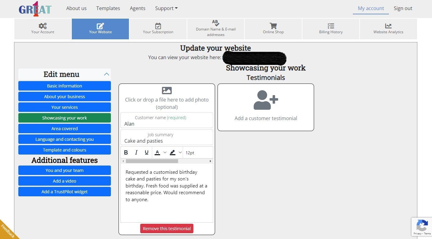
Task: Click Remove this testimonial button
Action: 167,229
